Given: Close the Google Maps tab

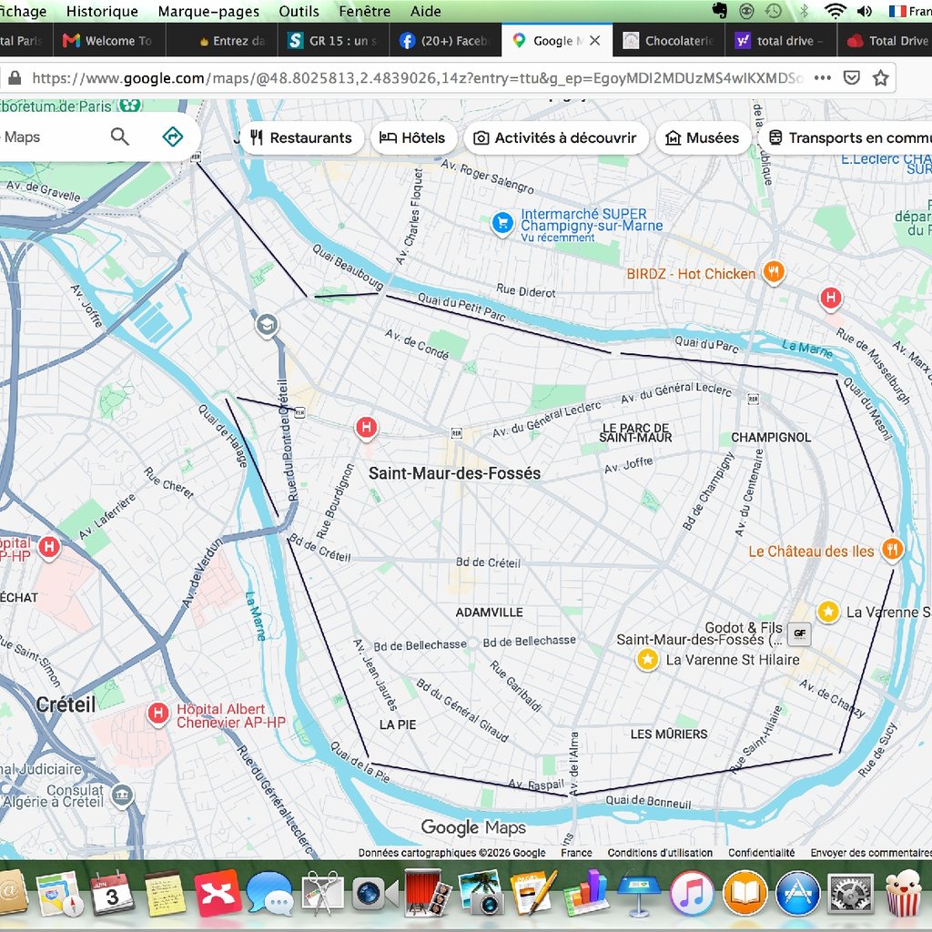Looking at the screenshot, I should tap(595, 40).
